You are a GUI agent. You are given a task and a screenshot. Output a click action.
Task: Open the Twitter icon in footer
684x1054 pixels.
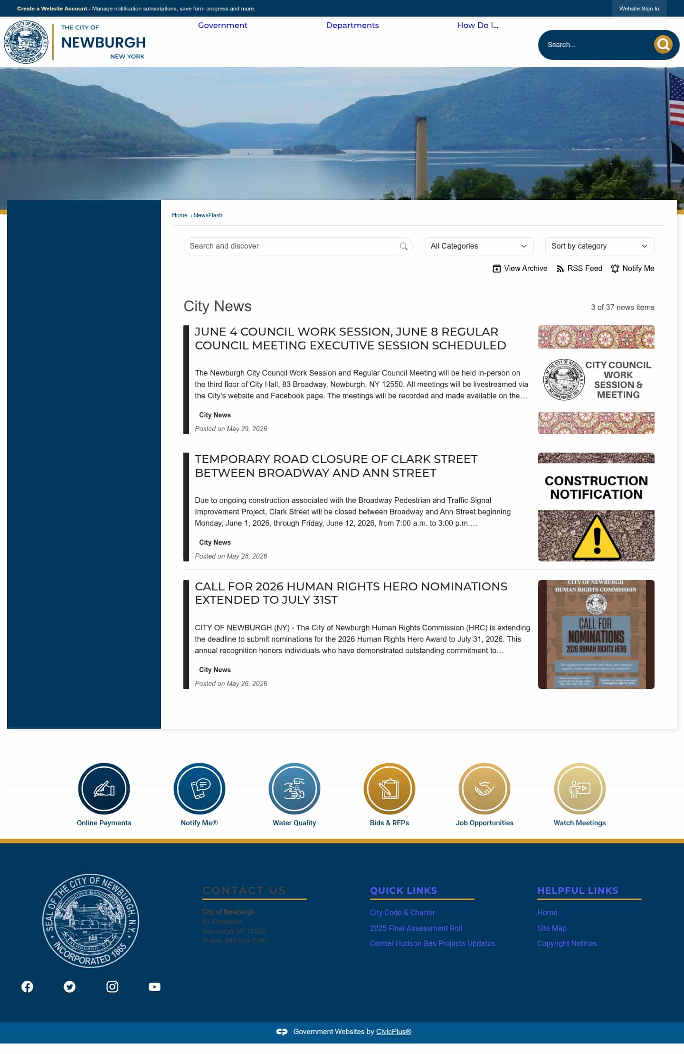69,987
